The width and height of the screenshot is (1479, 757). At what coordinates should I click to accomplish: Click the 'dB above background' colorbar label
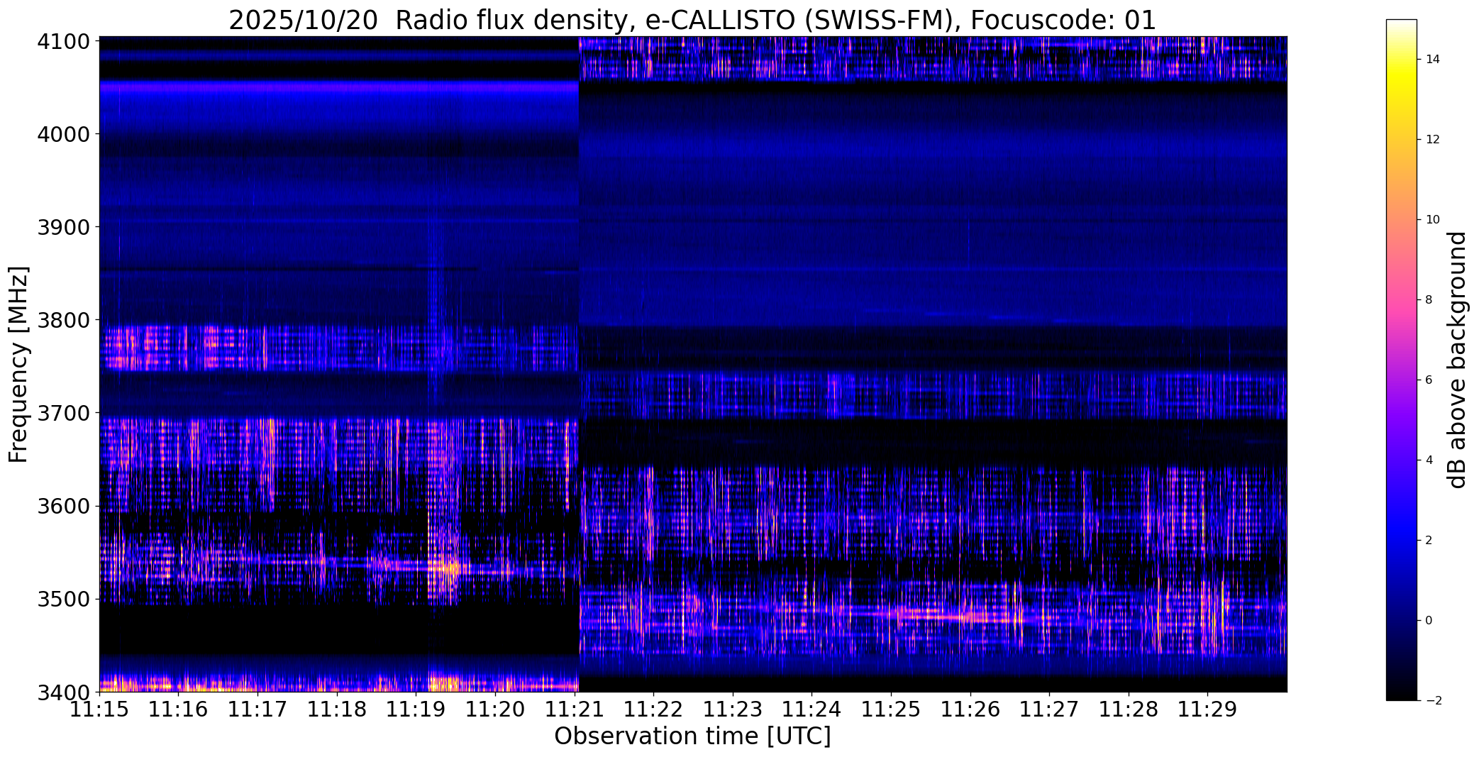[x=1458, y=360]
